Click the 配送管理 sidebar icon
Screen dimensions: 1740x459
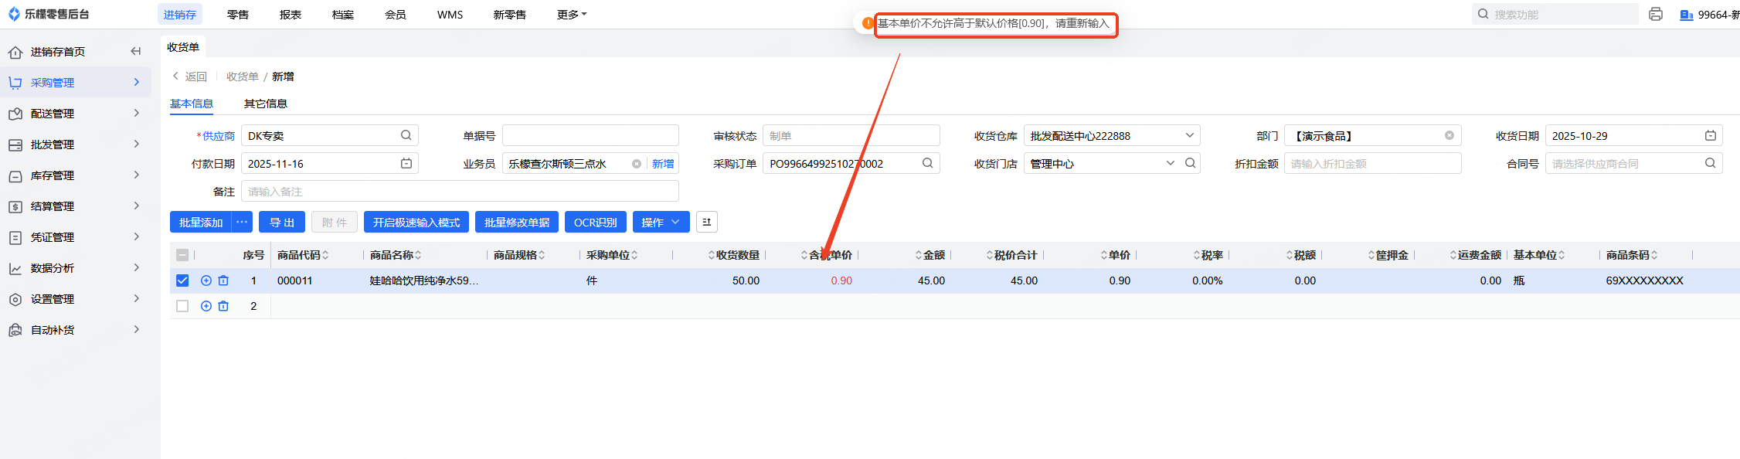click(x=15, y=114)
